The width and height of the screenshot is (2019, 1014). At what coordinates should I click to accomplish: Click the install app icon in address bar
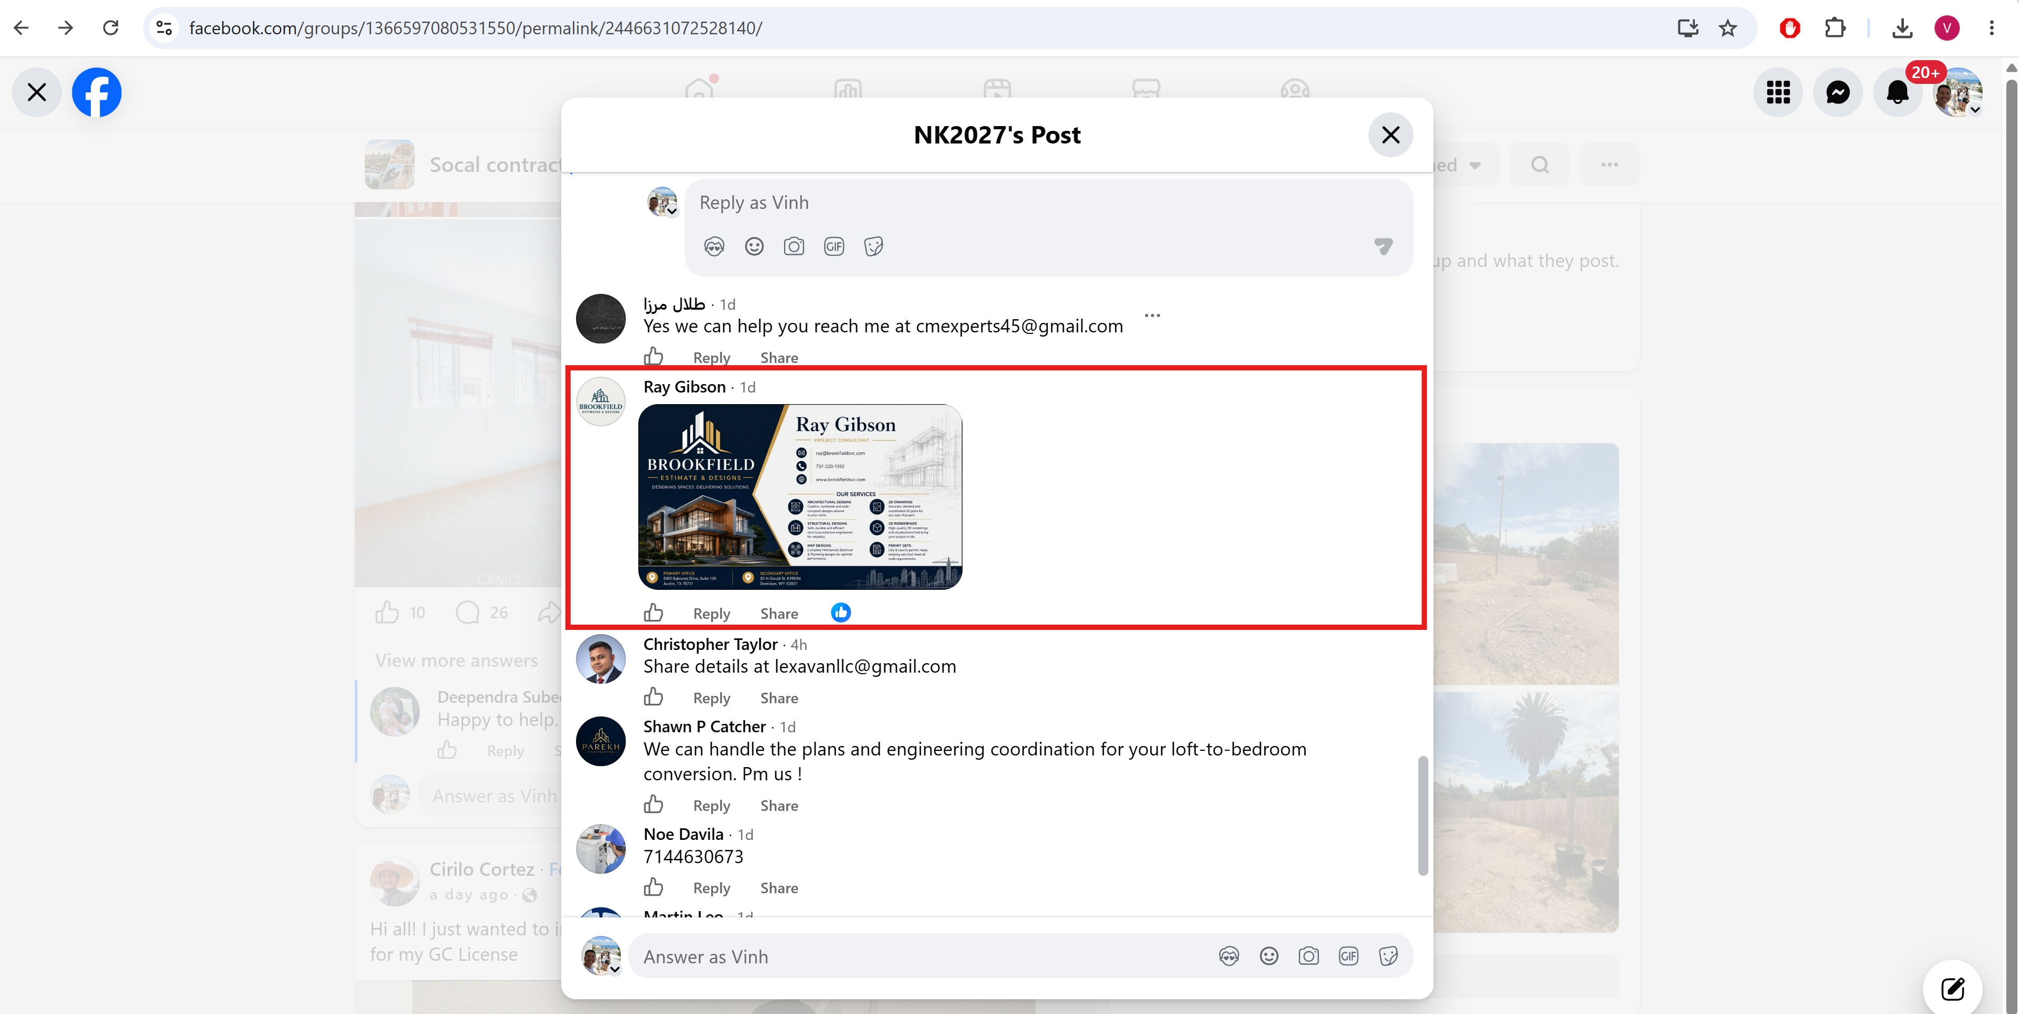click(x=1687, y=28)
